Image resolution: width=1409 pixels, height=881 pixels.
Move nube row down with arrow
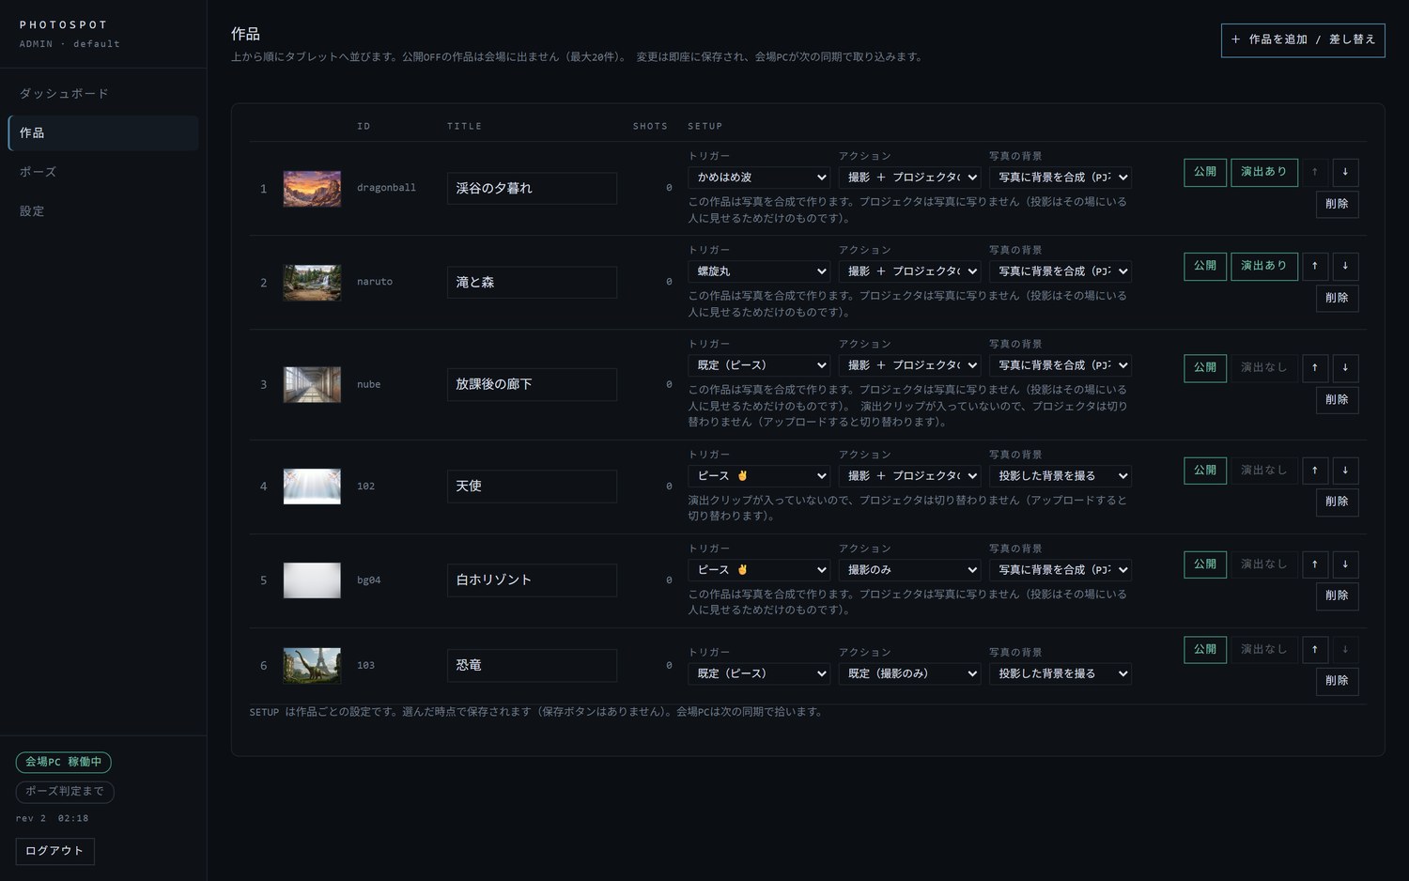point(1345,367)
